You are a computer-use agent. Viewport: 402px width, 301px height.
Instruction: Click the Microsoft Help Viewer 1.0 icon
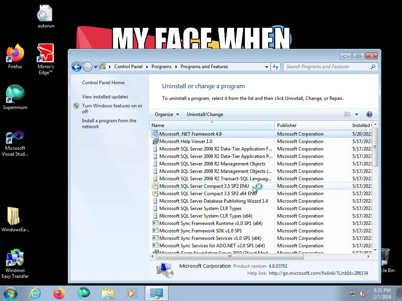tap(155, 141)
